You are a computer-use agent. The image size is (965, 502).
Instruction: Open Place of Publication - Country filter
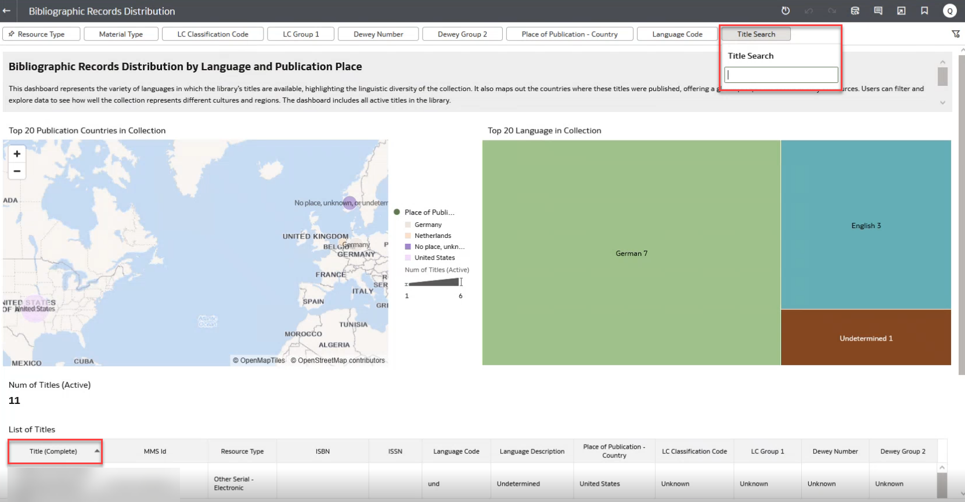click(x=570, y=34)
